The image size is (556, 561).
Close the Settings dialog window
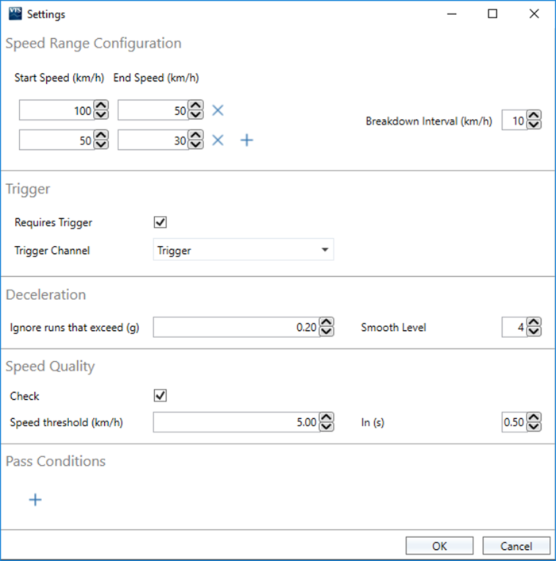[x=534, y=13]
